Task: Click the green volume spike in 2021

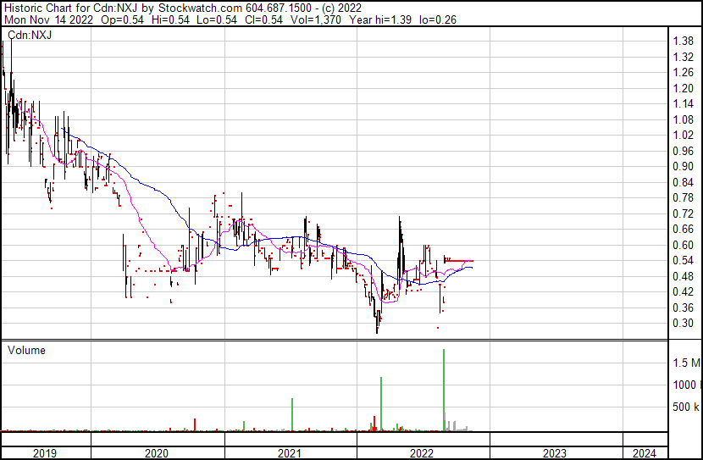Action: click(x=292, y=413)
